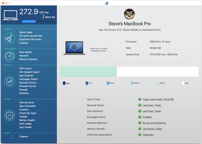Select HID Implant Guard
The width and height of the screenshot is (202, 144).
point(29,72)
